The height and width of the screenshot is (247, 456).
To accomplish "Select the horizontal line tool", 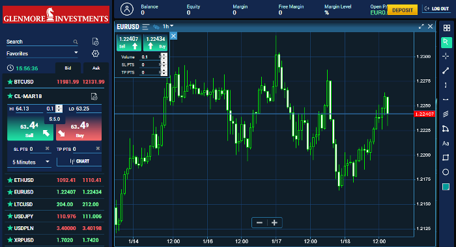I will [x=446, y=99].
